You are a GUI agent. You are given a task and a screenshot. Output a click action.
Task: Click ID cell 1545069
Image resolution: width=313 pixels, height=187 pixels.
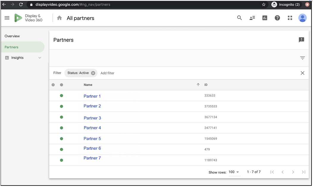[210, 138]
